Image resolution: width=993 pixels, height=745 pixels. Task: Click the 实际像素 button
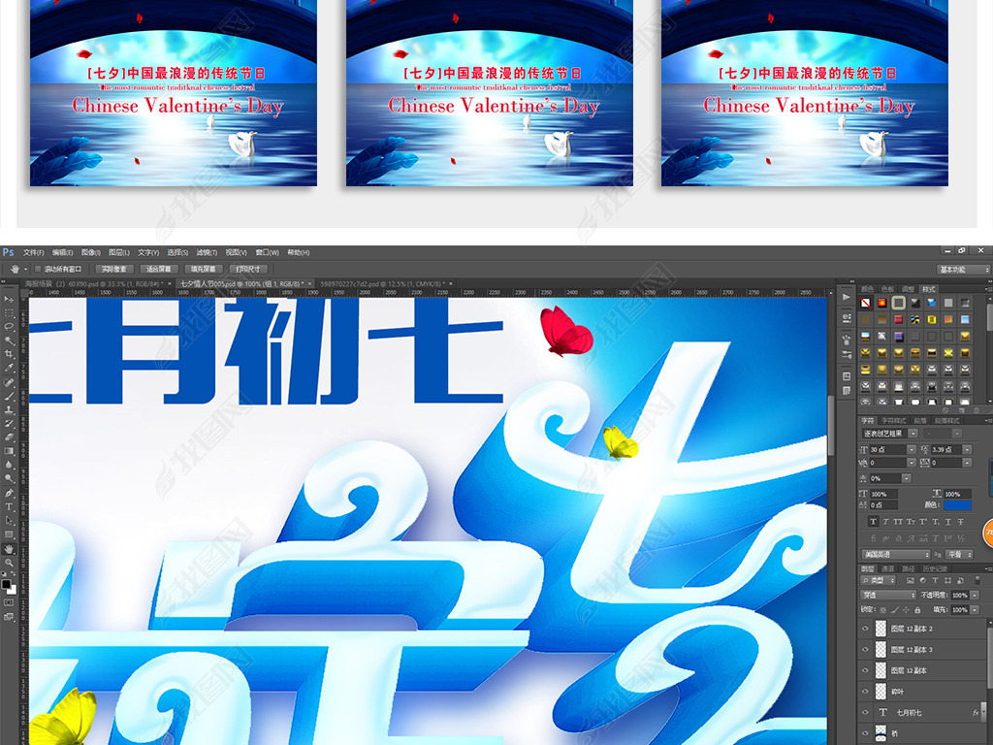[x=113, y=269]
